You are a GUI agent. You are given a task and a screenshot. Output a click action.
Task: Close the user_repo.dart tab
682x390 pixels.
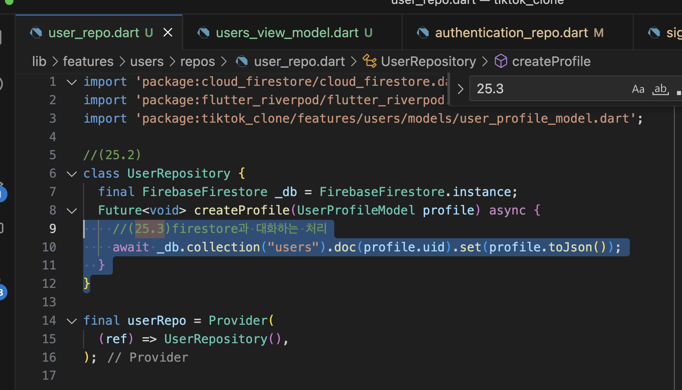pyautogui.click(x=168, y=33)
